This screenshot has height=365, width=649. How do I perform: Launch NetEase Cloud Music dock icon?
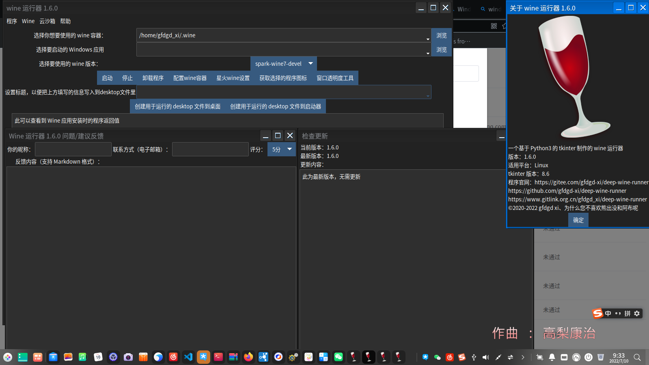(173, 357)
